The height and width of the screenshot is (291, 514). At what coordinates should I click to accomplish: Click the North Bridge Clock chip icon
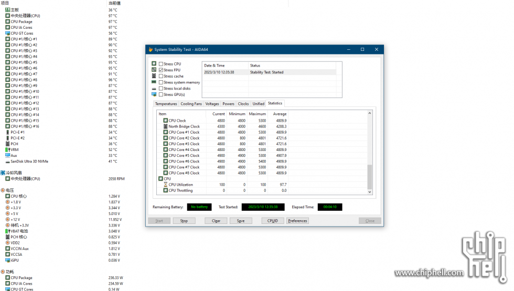pos(166,126)
